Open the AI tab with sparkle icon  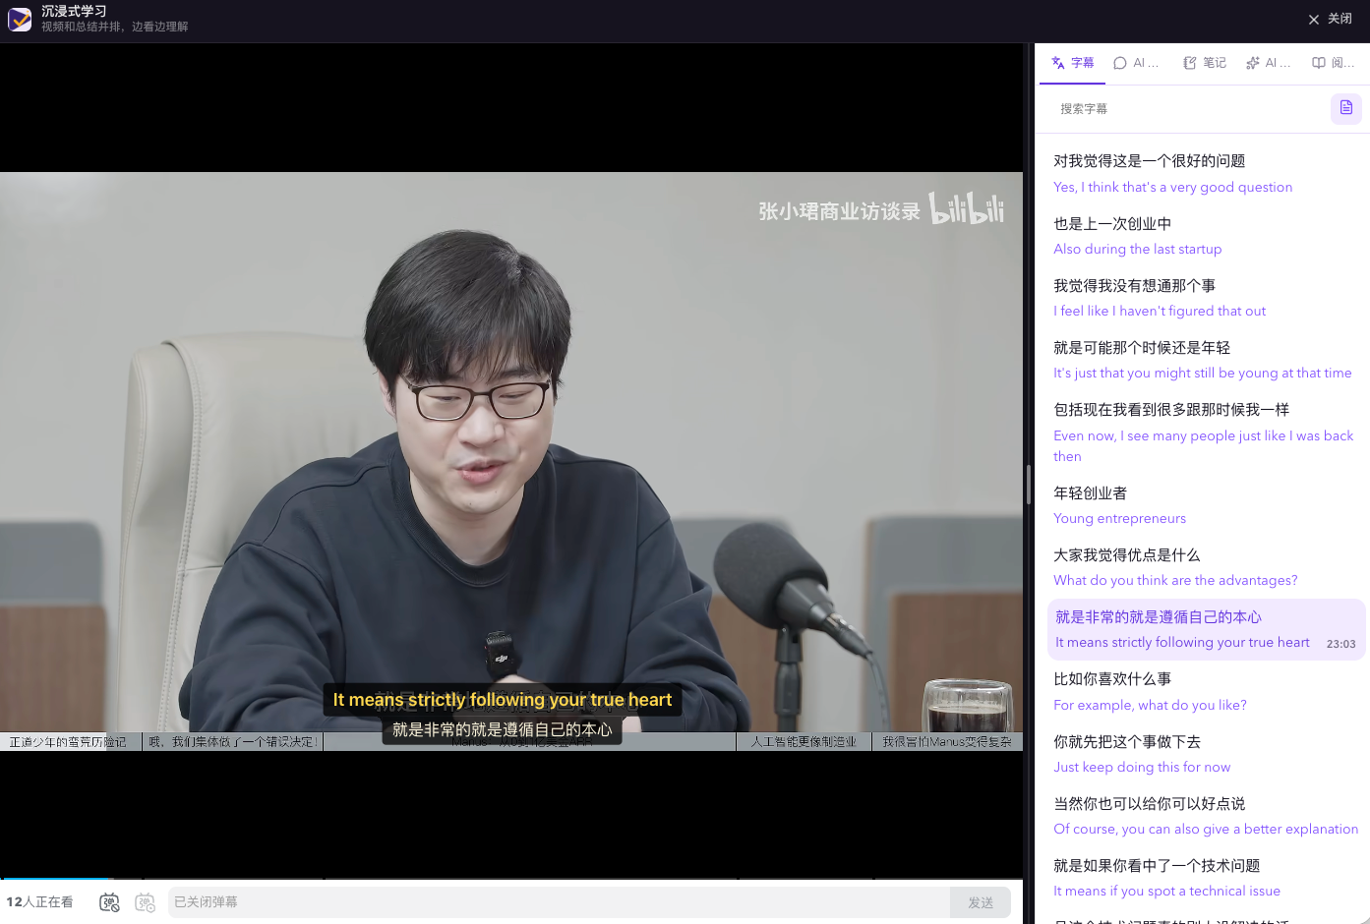coord(1268,63)
